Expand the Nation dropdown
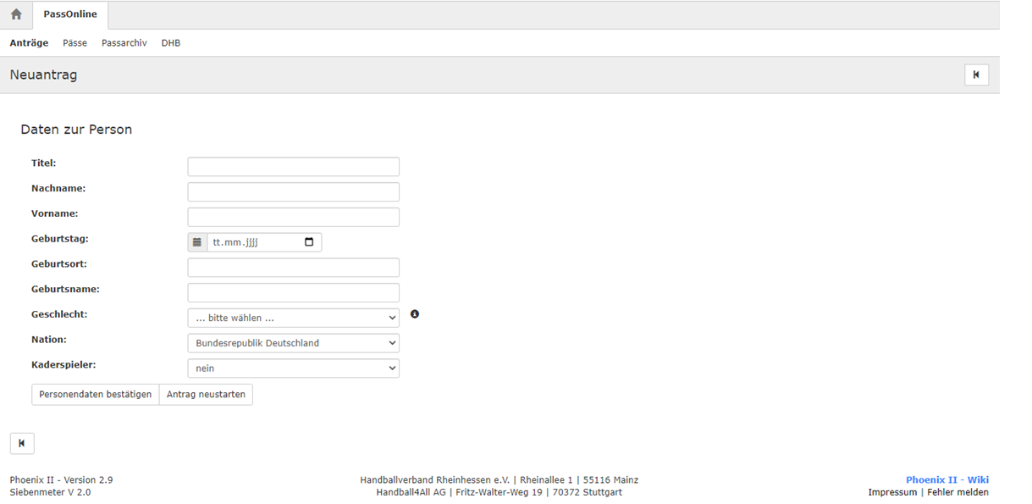 293,343
